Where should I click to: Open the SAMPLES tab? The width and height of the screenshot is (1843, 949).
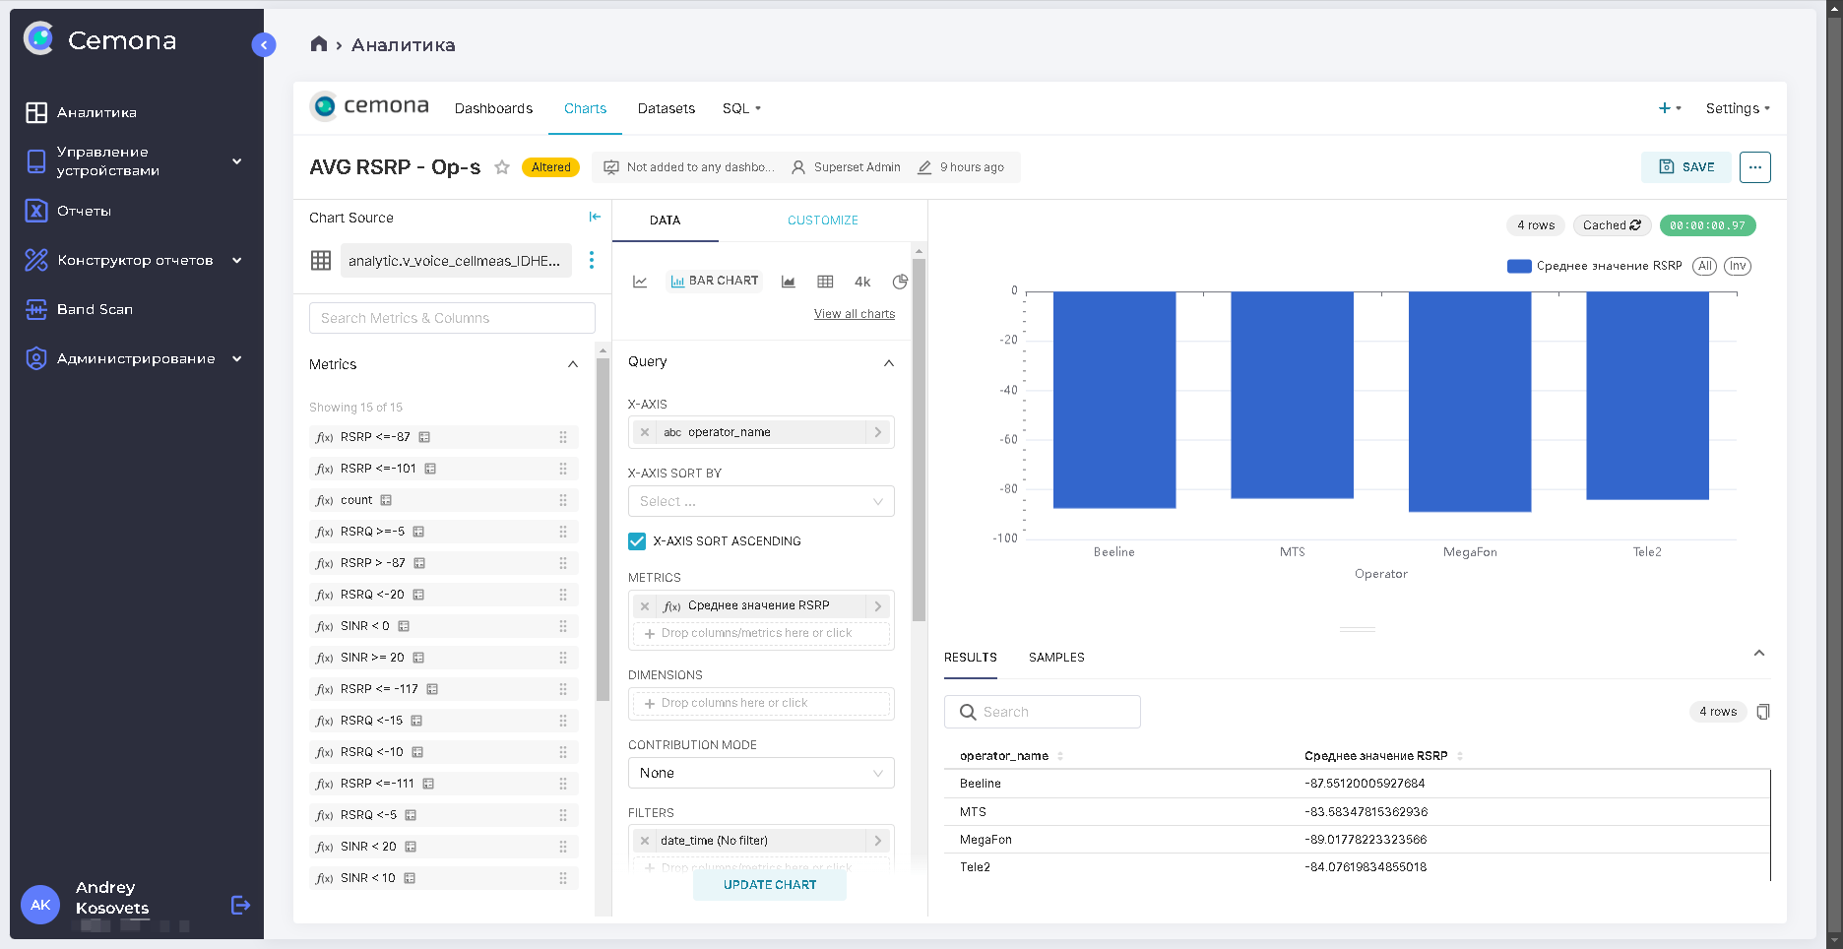(1056, 658)
